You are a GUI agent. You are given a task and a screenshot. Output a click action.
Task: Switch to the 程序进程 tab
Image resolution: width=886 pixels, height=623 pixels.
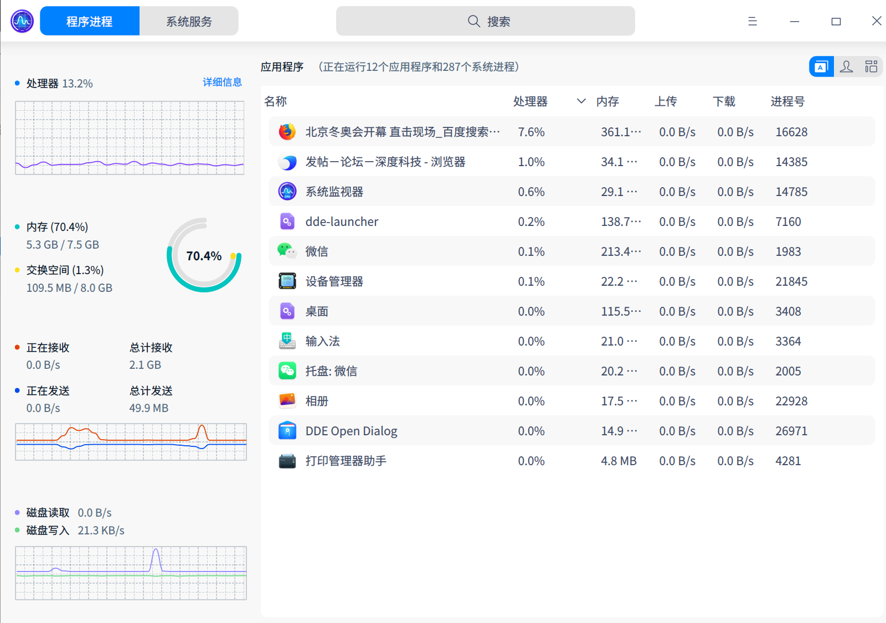coord(89,20)
